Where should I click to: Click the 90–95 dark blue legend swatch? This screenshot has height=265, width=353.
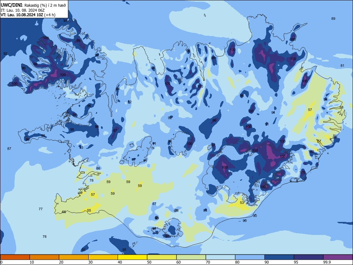279,257
